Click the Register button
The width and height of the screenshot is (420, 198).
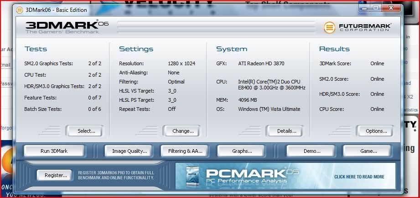pos(54,176)
